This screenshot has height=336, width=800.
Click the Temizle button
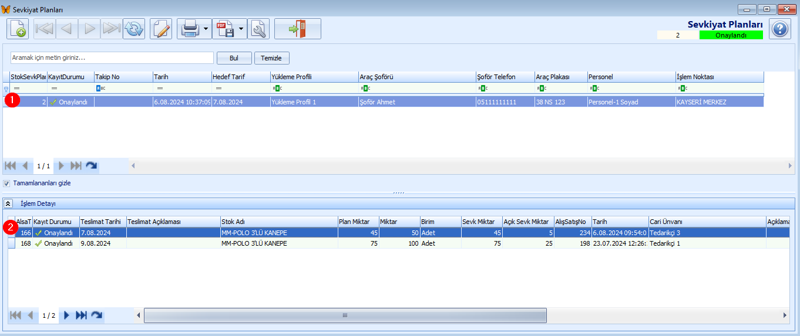pos(272,58)
